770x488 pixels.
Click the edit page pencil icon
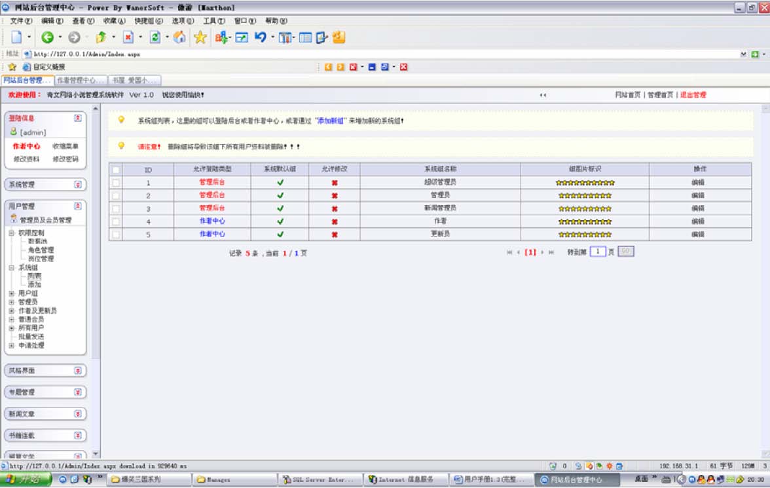tap(321, 37)
